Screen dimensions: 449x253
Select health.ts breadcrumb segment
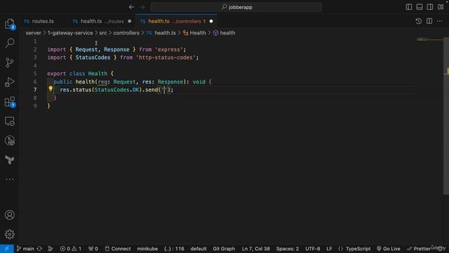(x=161, y=33)
